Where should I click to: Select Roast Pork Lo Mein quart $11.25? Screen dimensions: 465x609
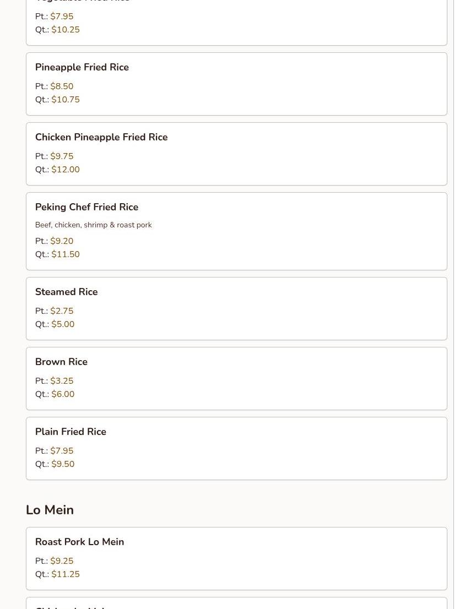tap(66, 574)
